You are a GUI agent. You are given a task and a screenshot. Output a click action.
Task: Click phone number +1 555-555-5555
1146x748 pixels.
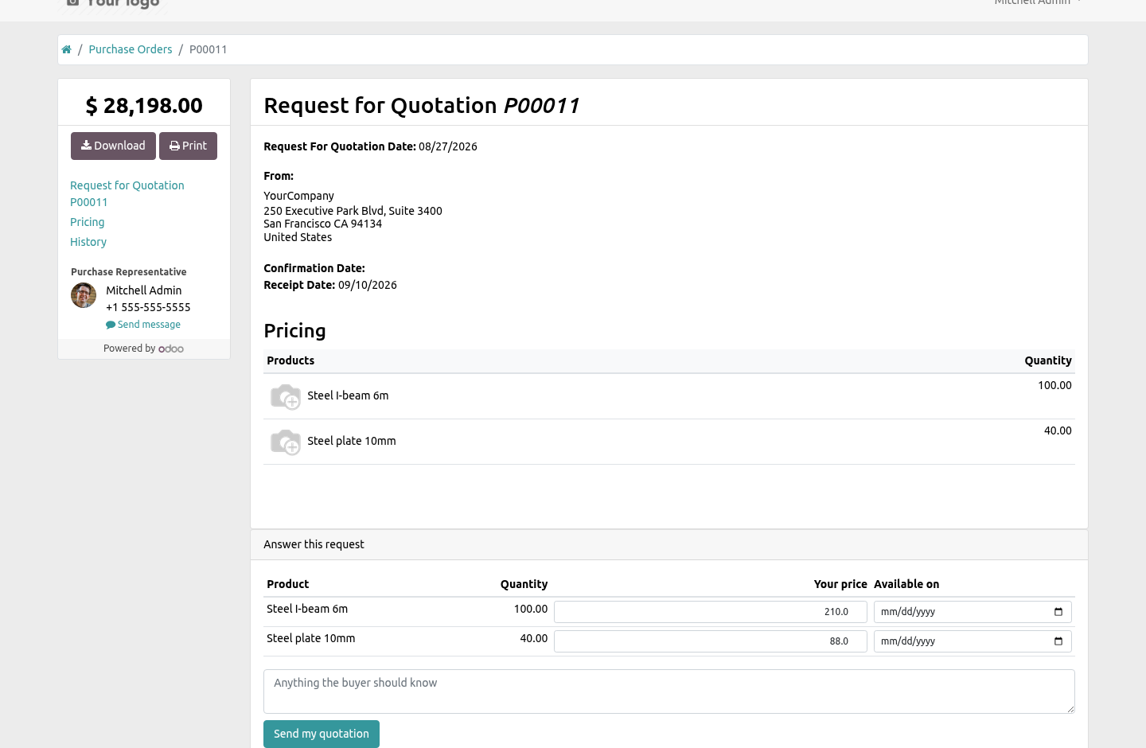pyautogui.click(x=148, y=307)
